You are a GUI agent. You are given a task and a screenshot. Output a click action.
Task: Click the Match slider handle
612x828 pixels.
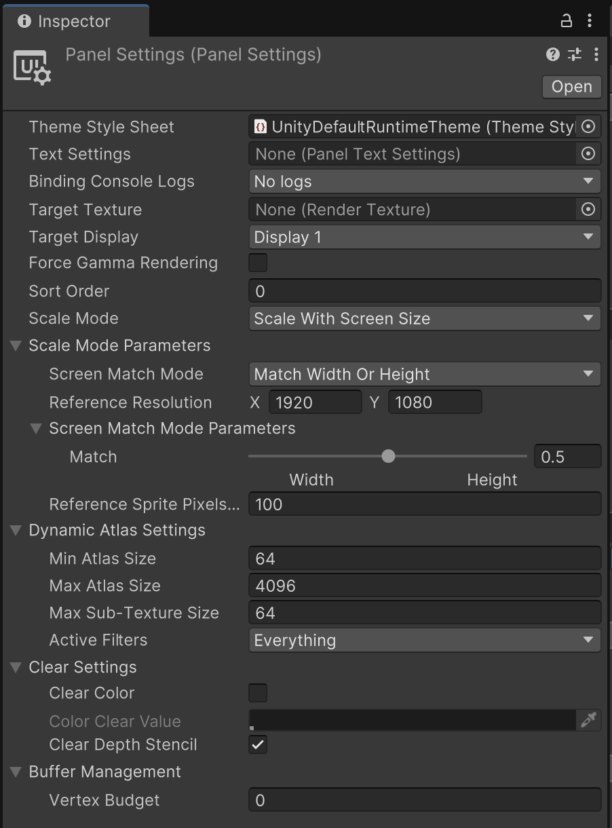(x=388, y=456)
